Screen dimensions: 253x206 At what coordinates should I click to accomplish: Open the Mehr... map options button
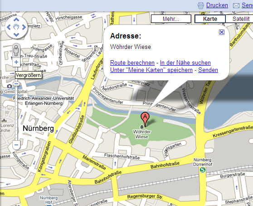tap(171, 19)
